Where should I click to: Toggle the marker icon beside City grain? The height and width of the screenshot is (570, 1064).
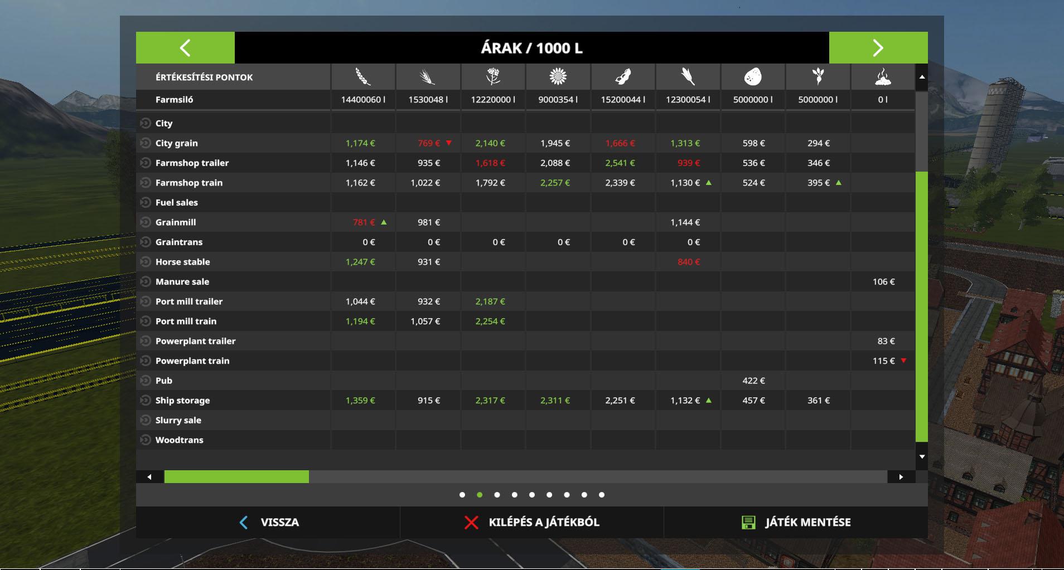pos(146,143)
